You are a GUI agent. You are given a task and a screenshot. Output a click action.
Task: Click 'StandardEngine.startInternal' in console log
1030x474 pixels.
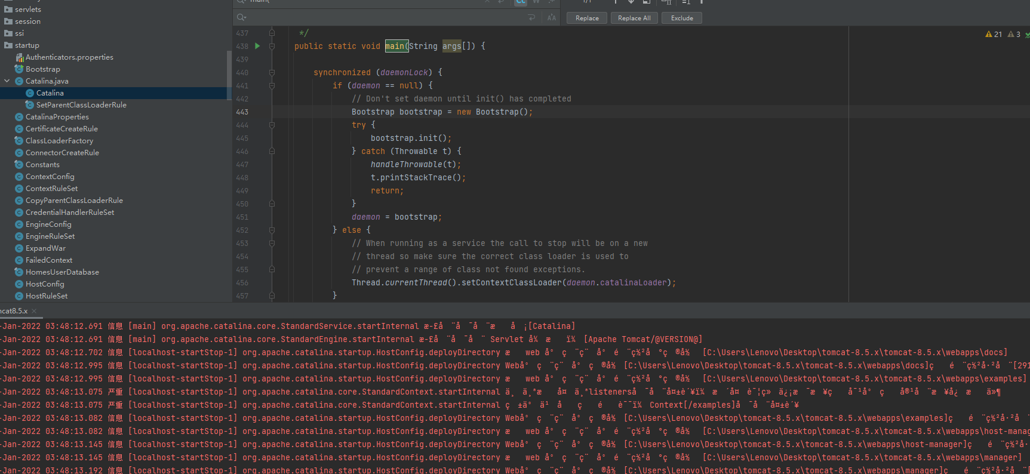point(348,339)
